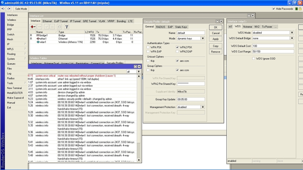The height and width of the screenshot is (170, 303).
Task: Toggle Hide Passwords checkbox
Action: point(273,9)
